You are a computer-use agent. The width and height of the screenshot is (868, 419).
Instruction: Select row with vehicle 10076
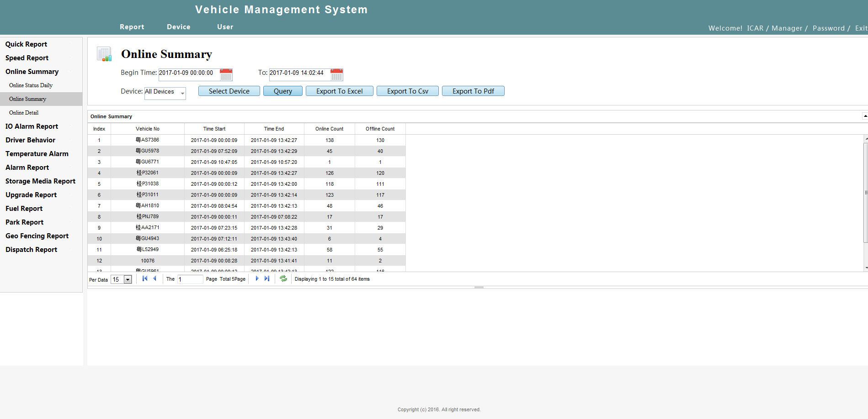[246, 261]
